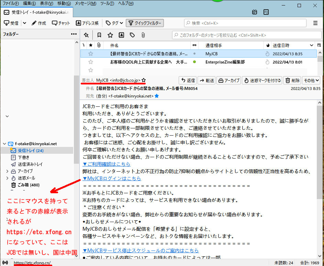
Task: Filter messages from address book contacts
Action: pyautogui.click(x=121, y=35)
